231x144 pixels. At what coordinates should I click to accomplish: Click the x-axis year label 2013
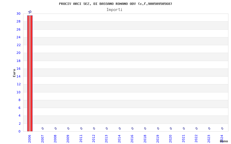pos(106,139)
